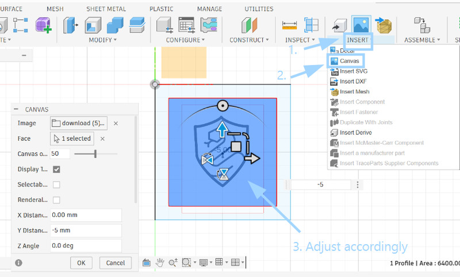Viewport: 460px width, 277px height.
Task: Click the look-at camera icon
Action: pos(147,263)
